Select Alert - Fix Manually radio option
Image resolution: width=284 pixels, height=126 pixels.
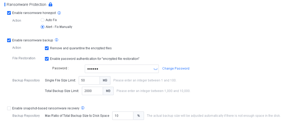[x=43, y=27]
